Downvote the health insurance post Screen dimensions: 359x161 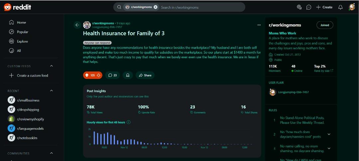point(98,75)
